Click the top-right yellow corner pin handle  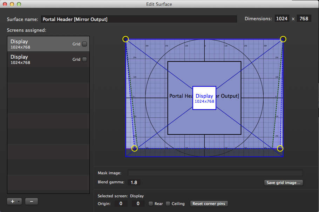pyautogui.click(x=283, y=39)
